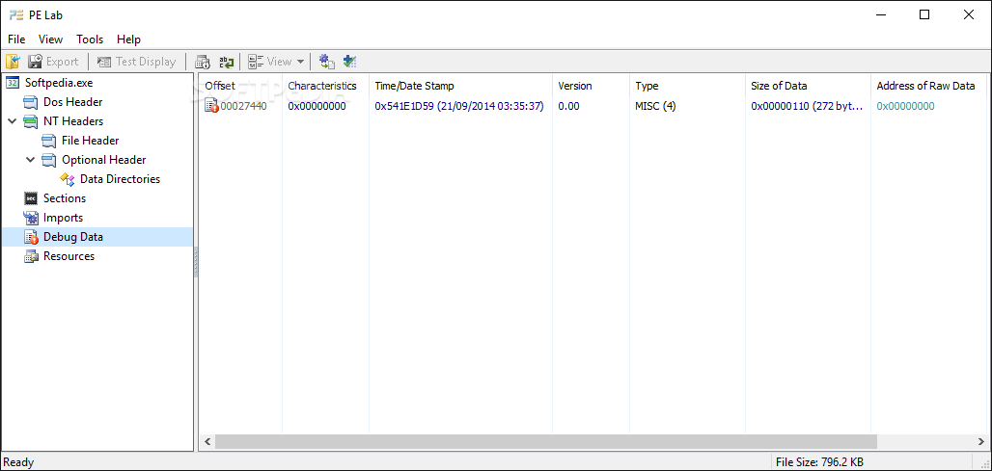Click the gear with document toolbar icon

[x=326, y=62]
